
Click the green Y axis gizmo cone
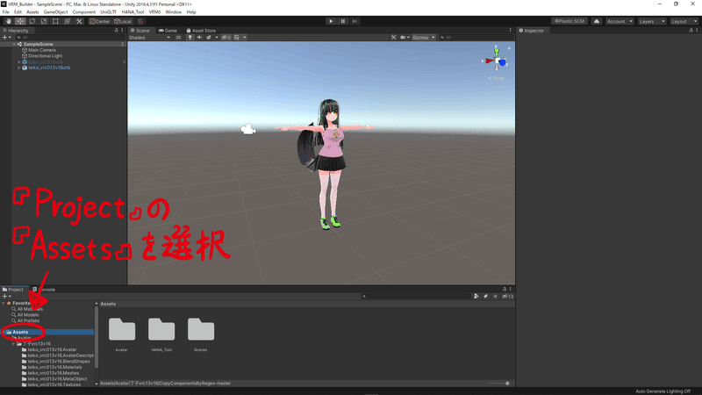point(496,52)
